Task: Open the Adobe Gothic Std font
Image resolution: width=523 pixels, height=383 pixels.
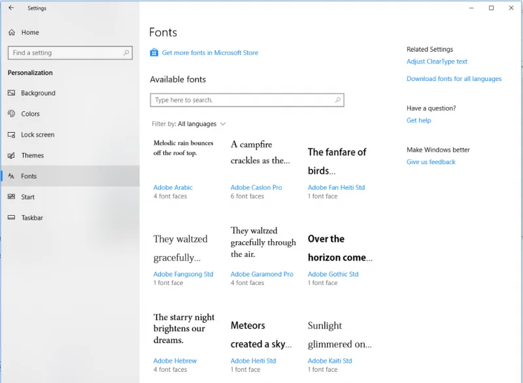Action: [333, 274]
